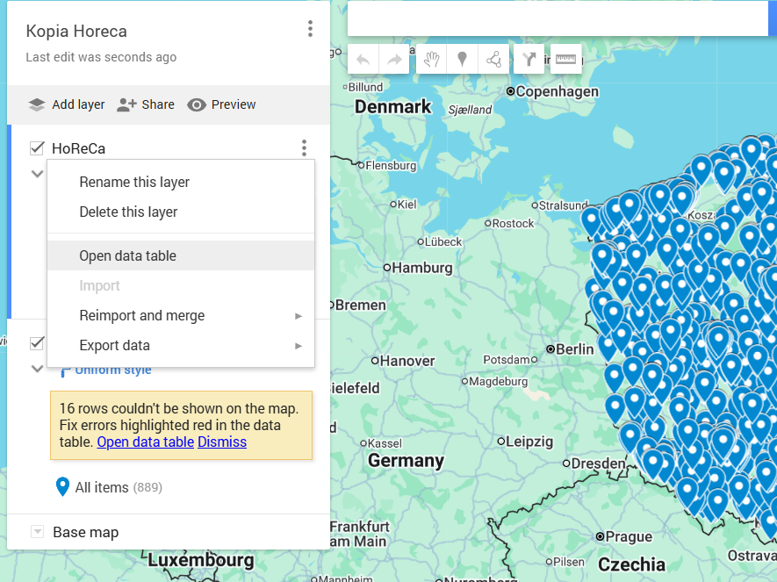The height and width of the screenshot is (582, 777).
Task: Choose Open data table from the menu
Action: point(128,256)
